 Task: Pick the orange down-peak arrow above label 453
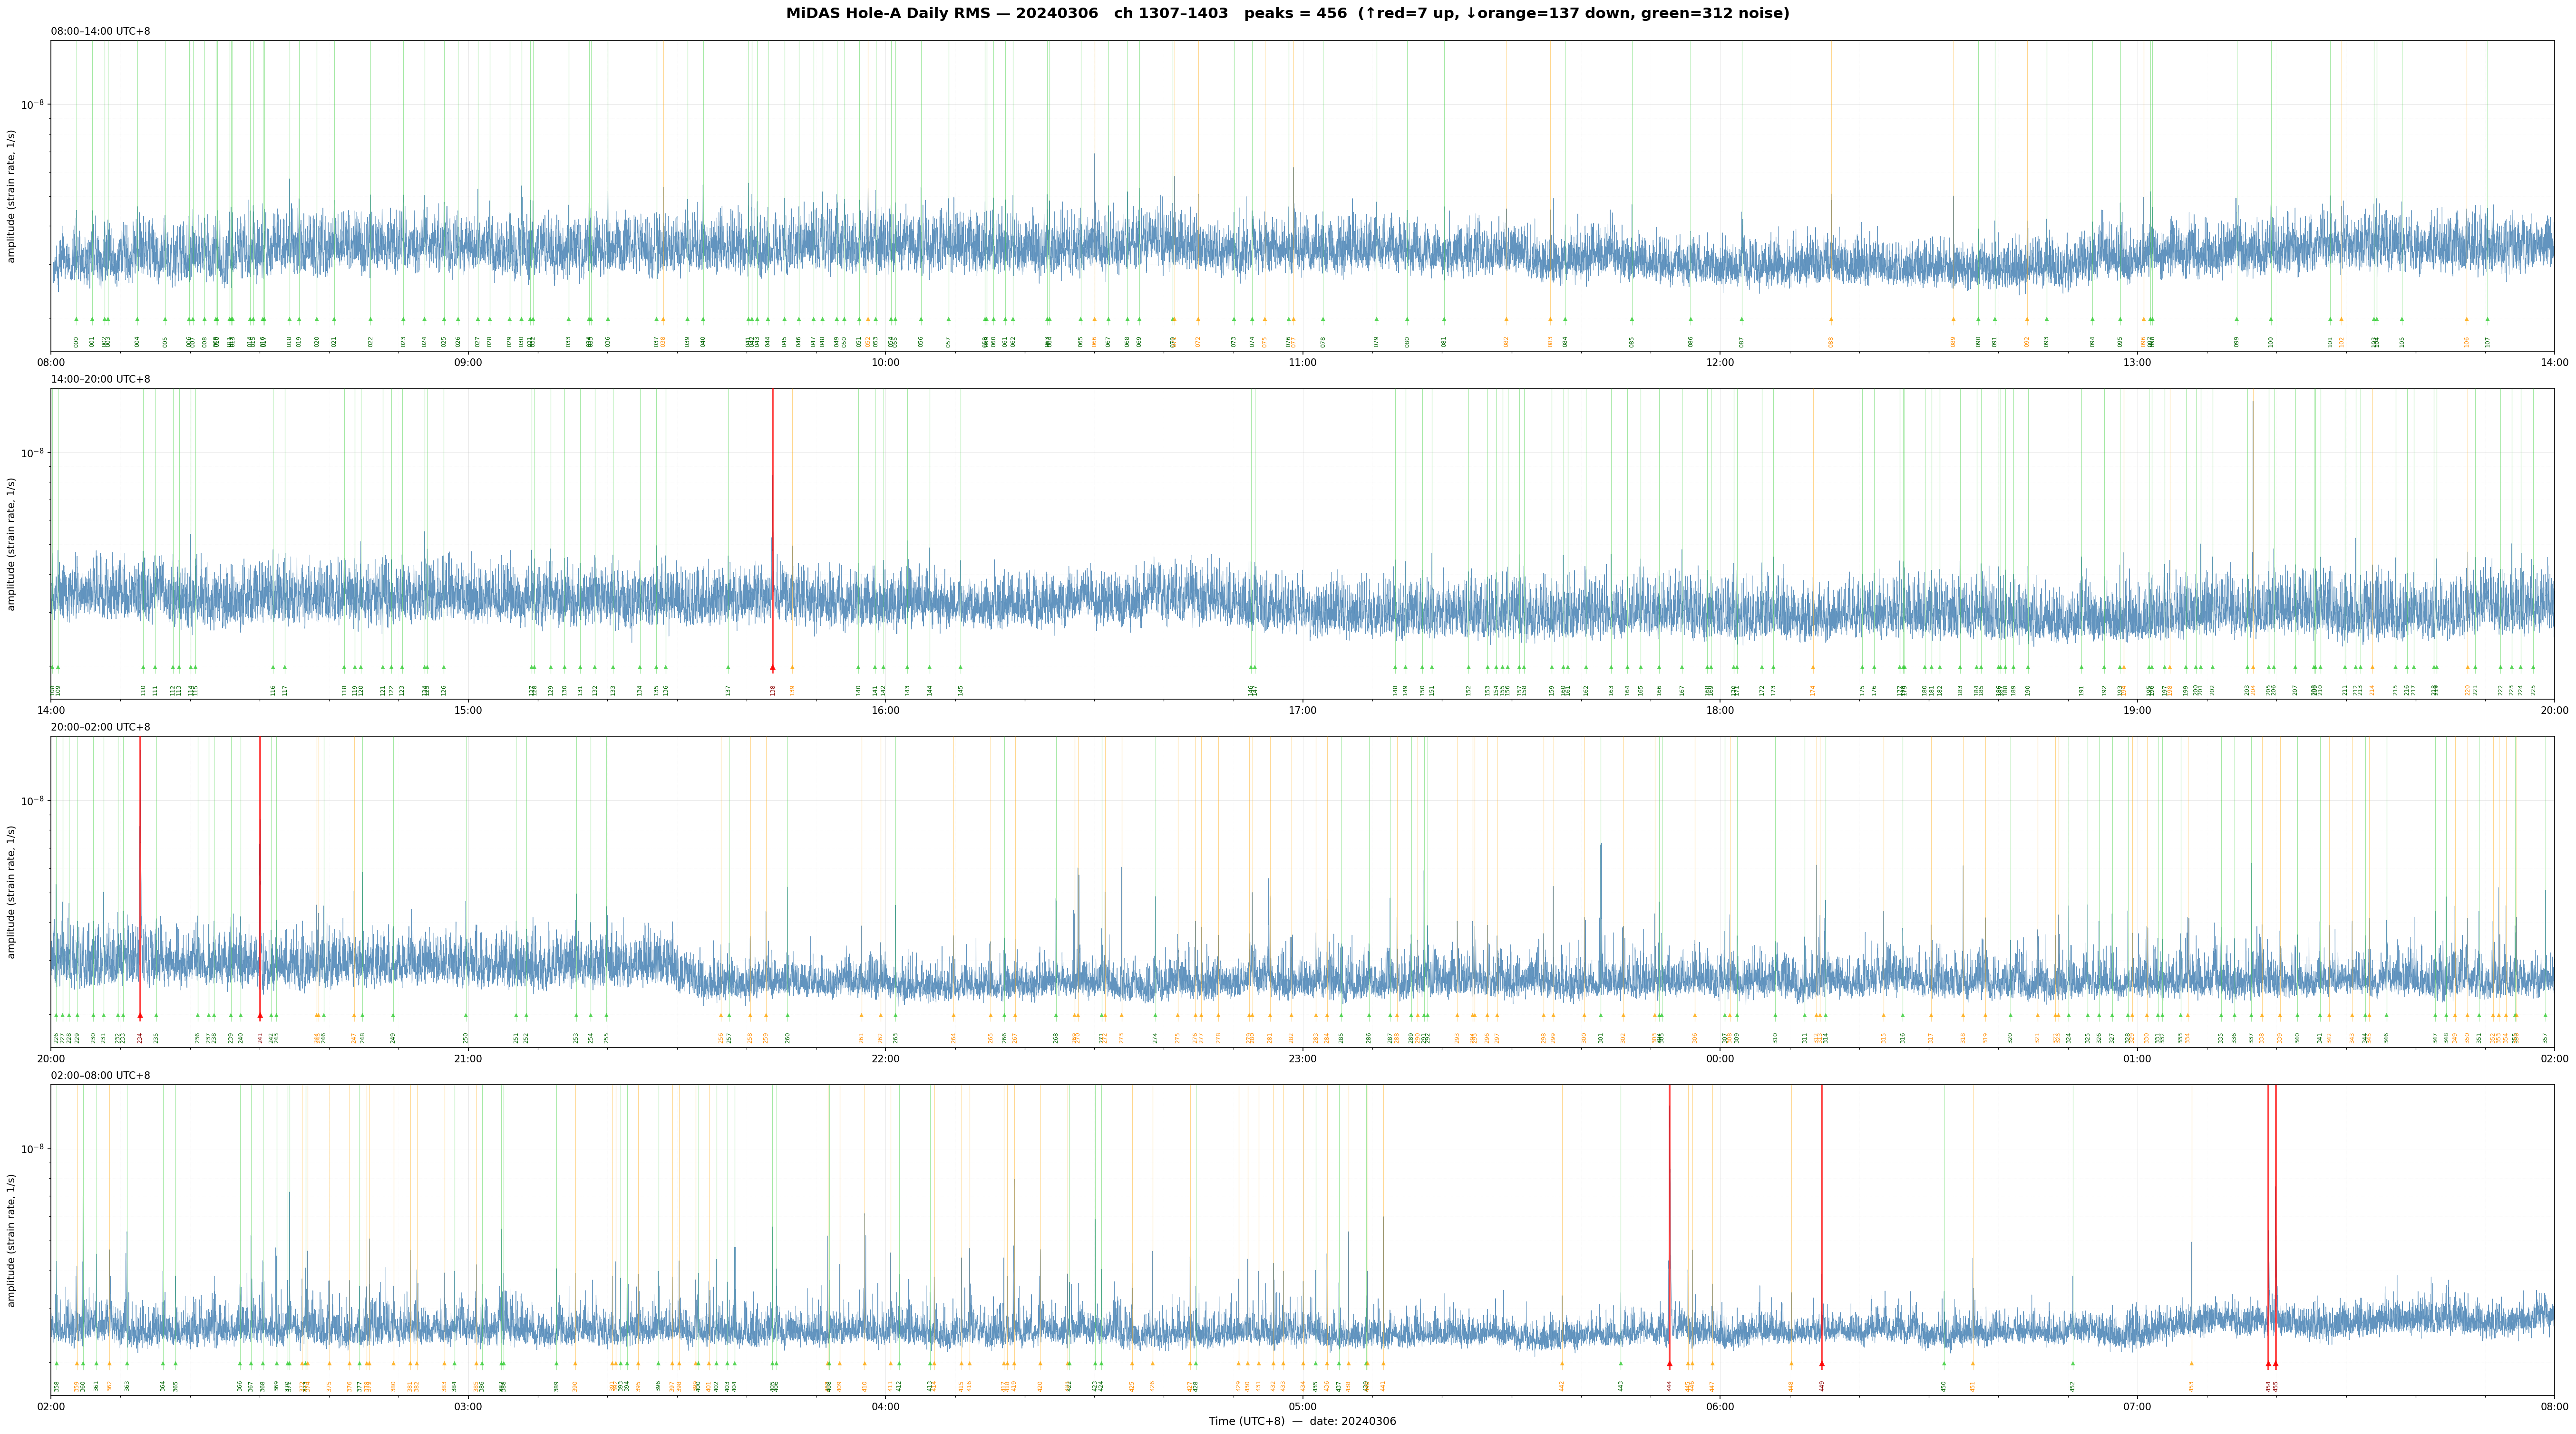point(2191,1363)
